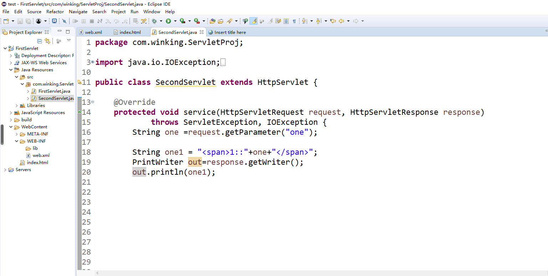Click the Previous Annotation arrow icon

(x=319, y=21)
